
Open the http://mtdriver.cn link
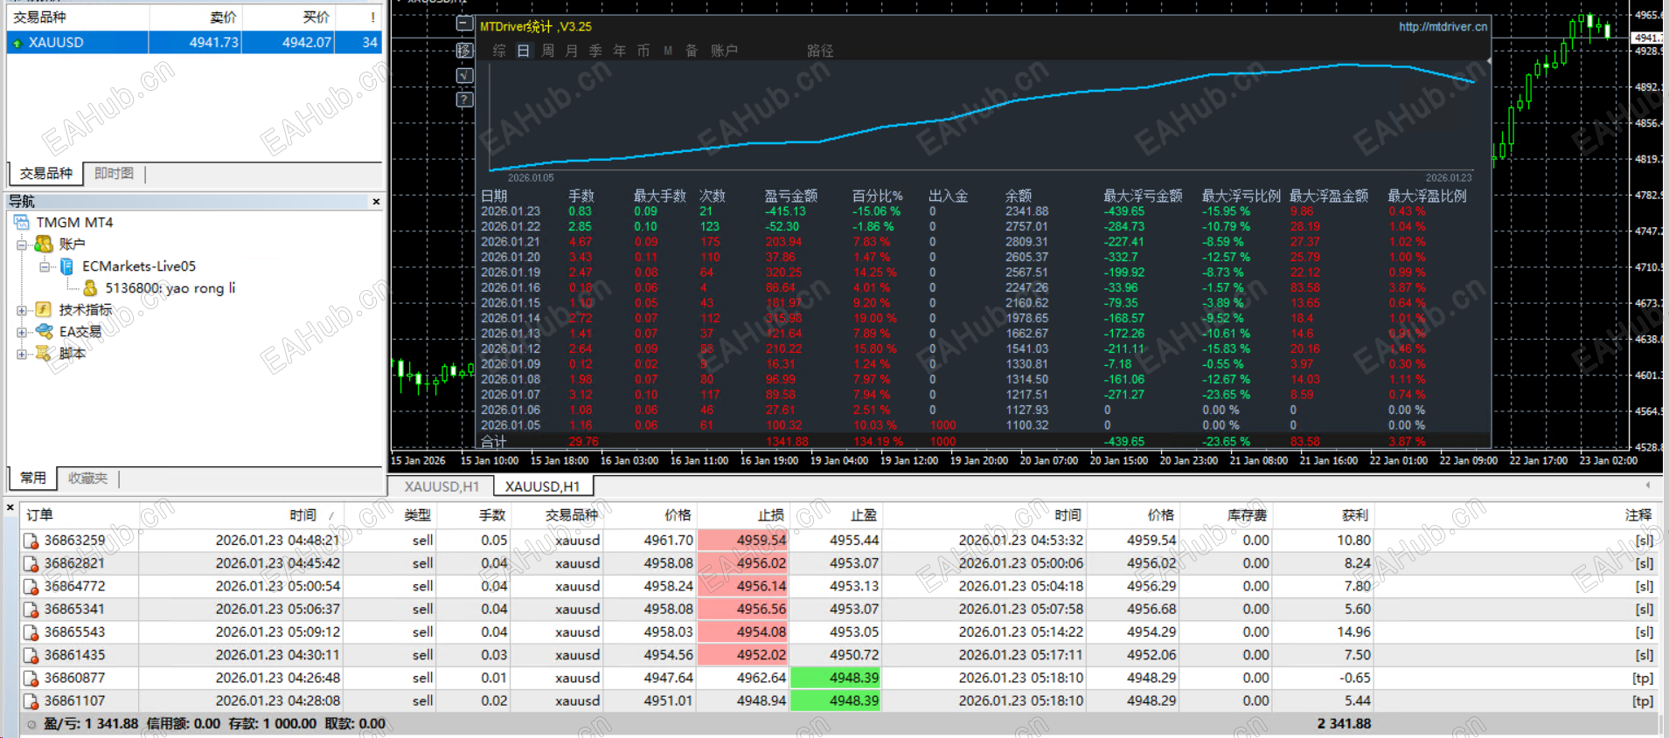pyautogui.click(x=1443, y=27)
